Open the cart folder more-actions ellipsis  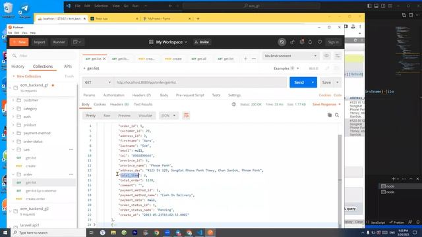click(71, 149)
